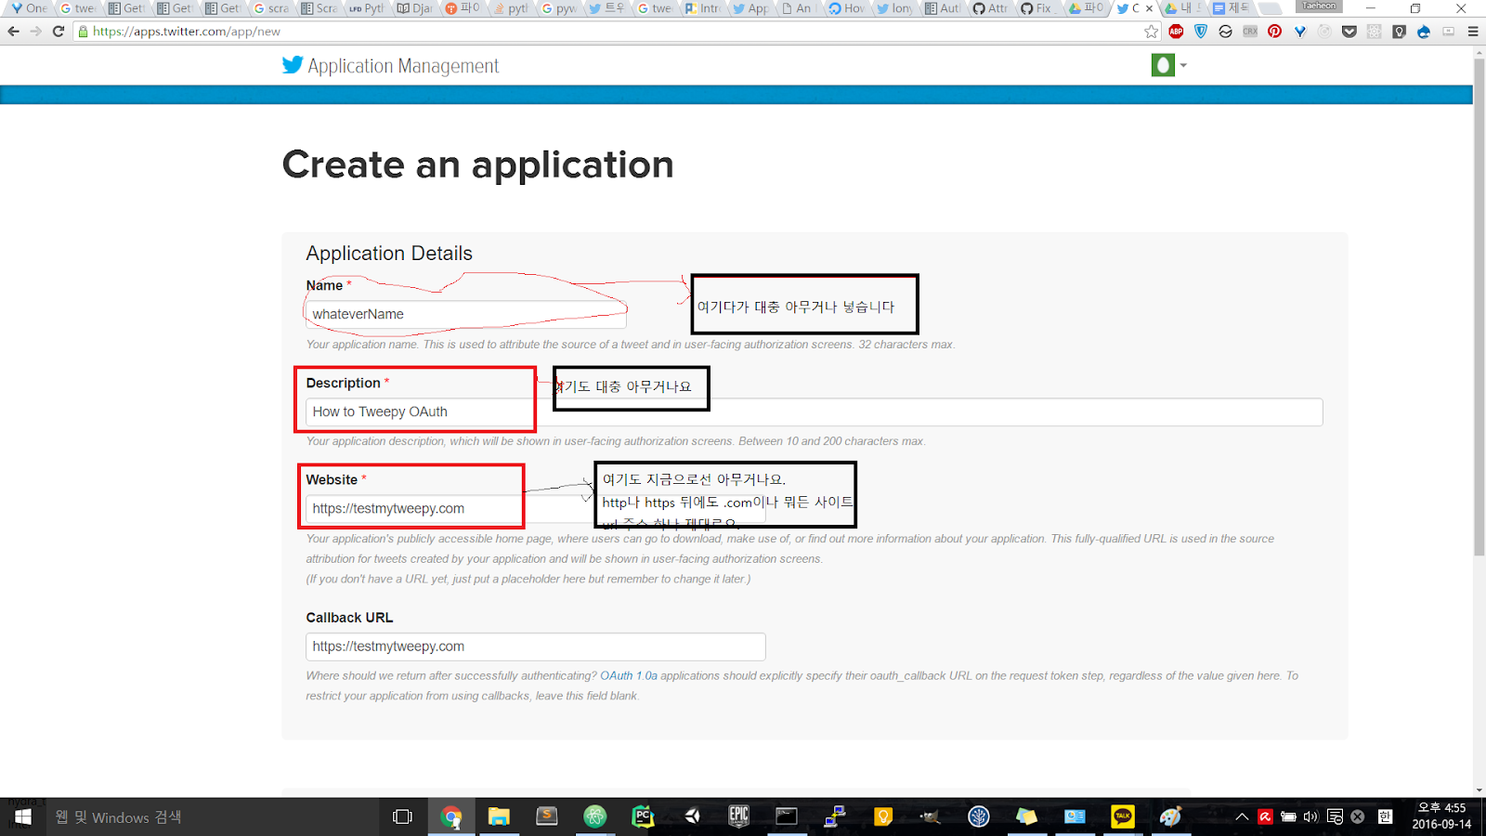Open the Paint palette taskbar icon
This screenshot has width=1486, height=836.
[1170, 816]
